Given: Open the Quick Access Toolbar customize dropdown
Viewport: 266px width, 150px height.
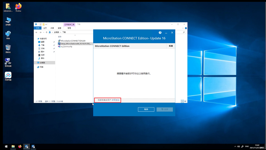Looking at the screenshot, I should (46, 24).
